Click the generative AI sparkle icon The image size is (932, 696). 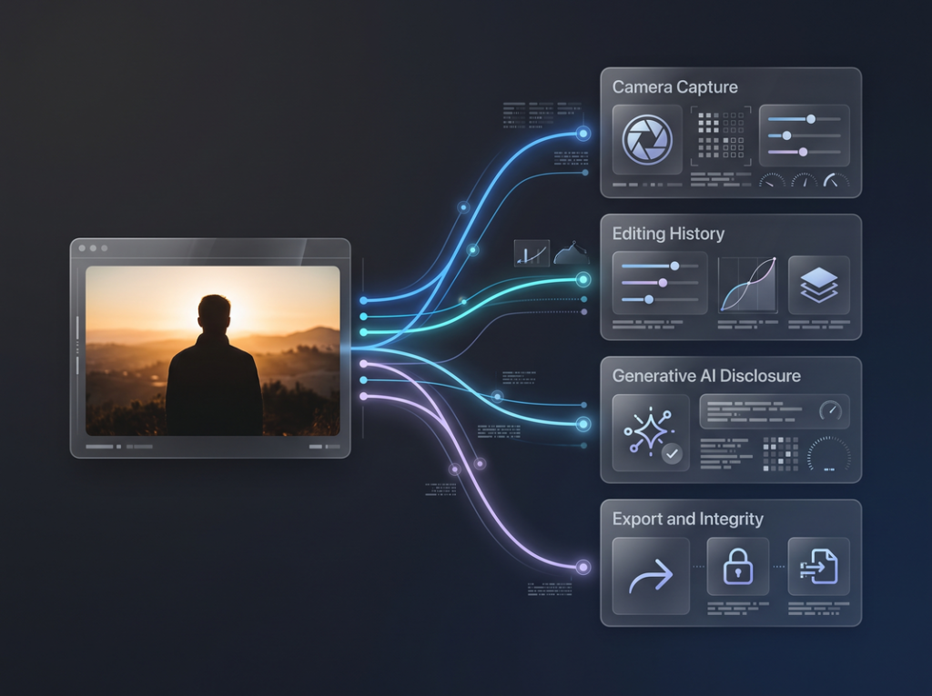(648, 430)
